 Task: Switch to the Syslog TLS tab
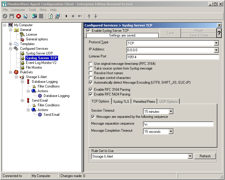(121, 102)
